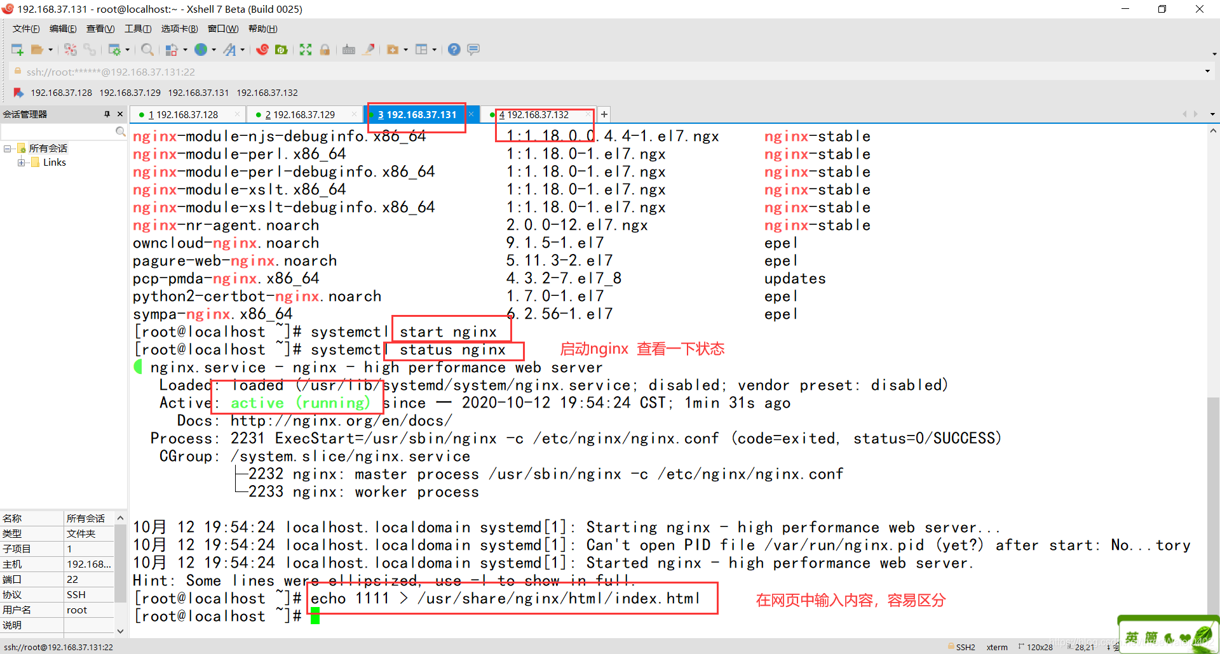Screen dimensions: 1220x654
Task: Open the 帮助(H) menu
Action: (262, 29)
